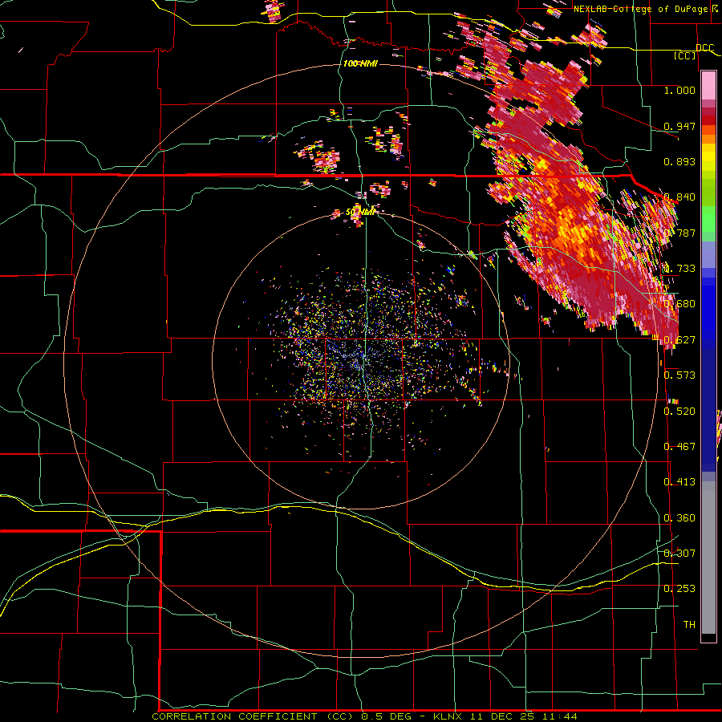
Task: Select the 0.520 scale label
Action: pos(679,411)
